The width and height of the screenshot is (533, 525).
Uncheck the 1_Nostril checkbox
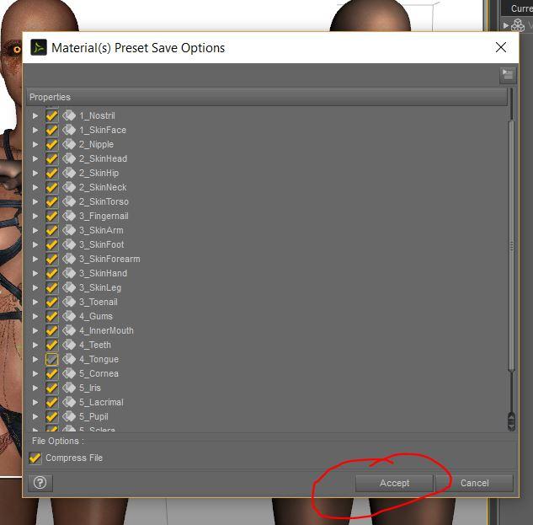coord(51,115)
